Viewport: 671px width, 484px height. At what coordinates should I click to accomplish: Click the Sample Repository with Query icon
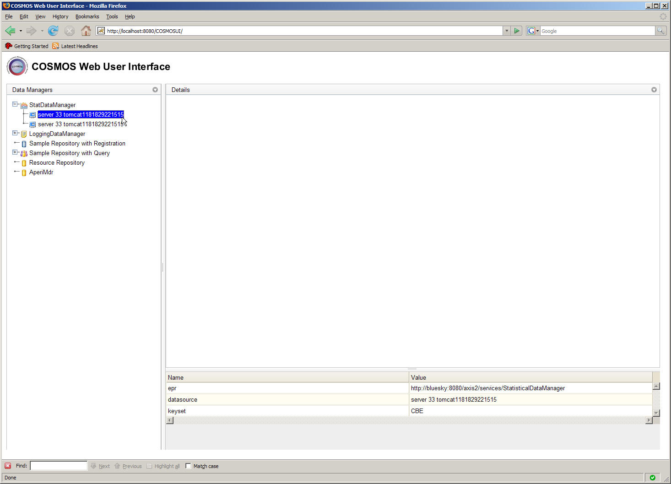[x=24, y=153]
